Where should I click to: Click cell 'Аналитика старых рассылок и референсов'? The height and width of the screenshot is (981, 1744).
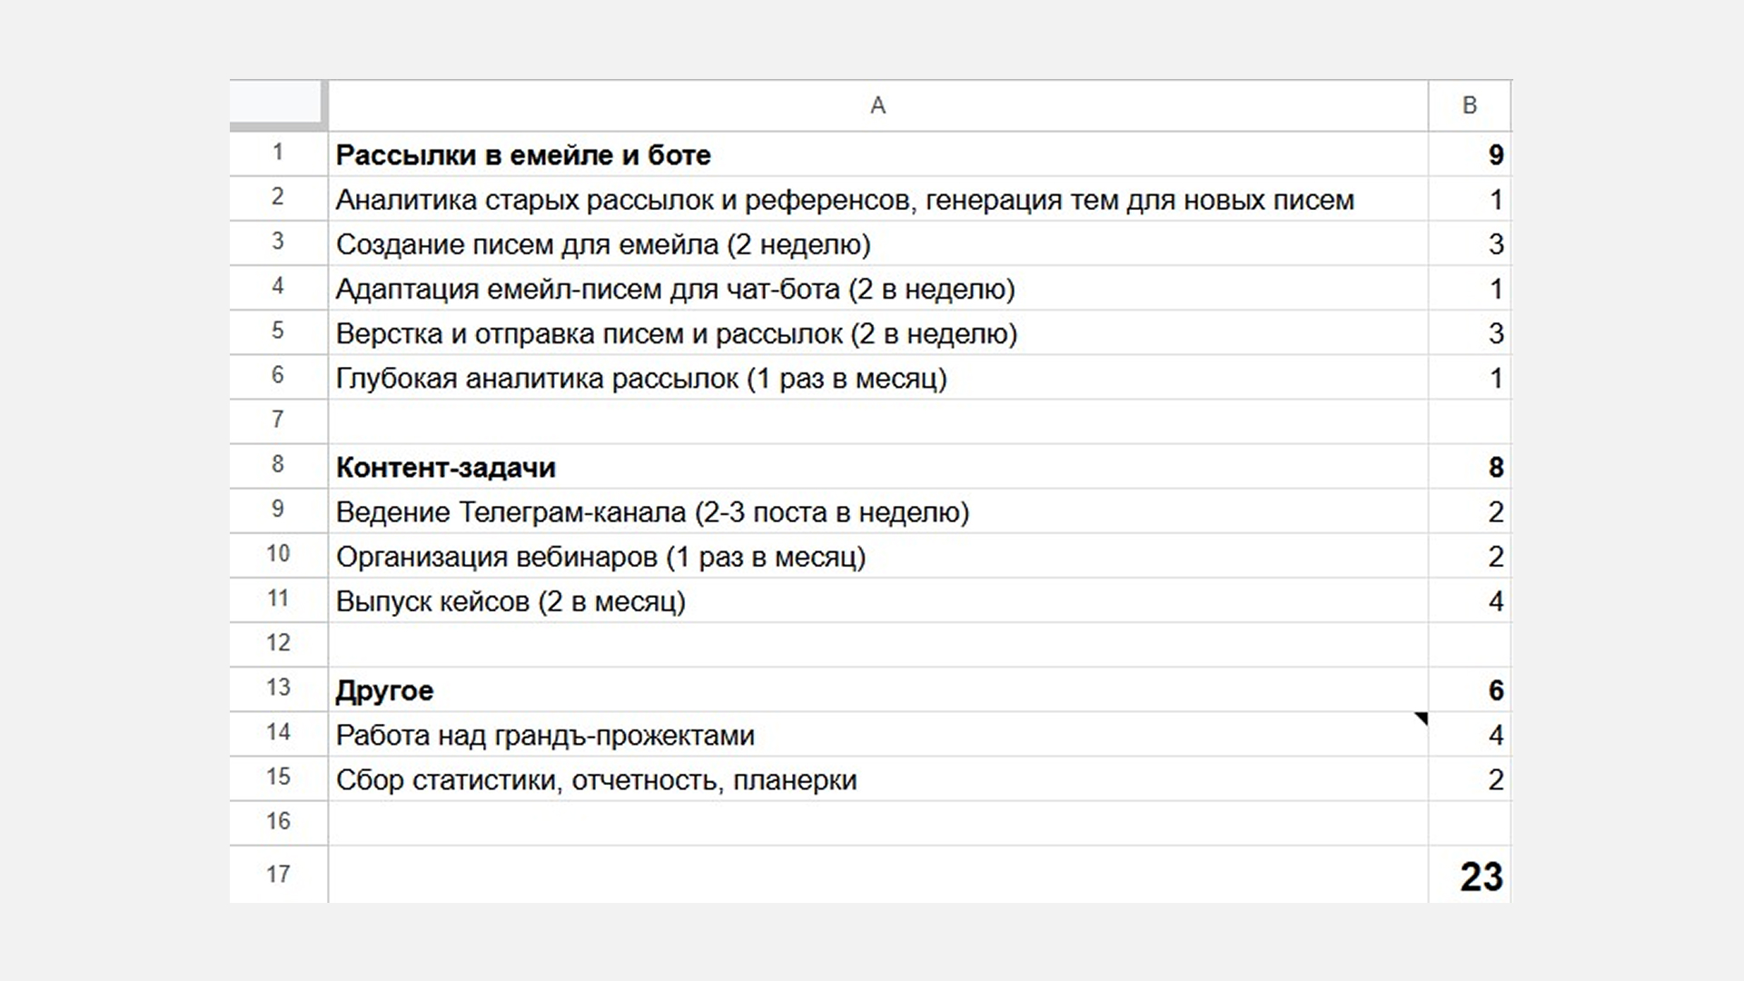(877, 199)
